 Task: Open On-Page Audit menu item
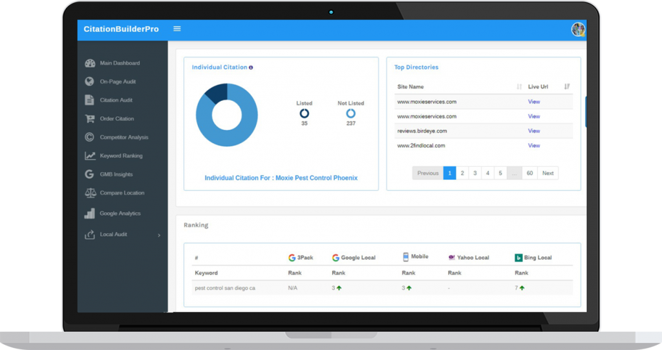click(x=118, y=82)
